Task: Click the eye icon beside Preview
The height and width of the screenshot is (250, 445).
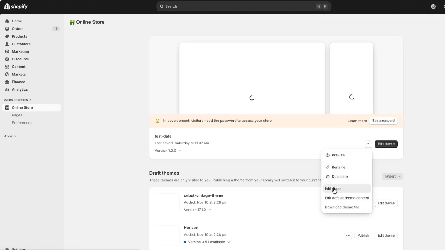Action: [x=328, y=155]
